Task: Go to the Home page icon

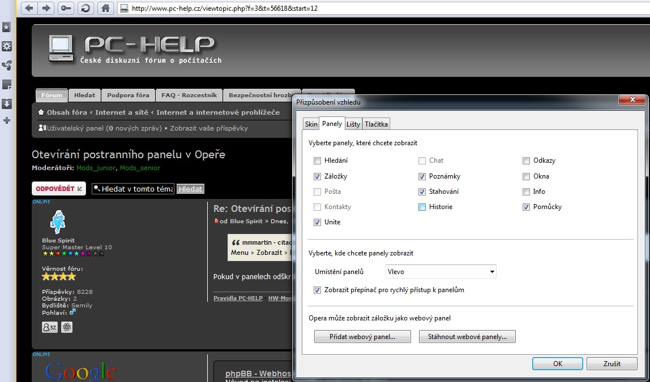Action: tap(105, 8)
